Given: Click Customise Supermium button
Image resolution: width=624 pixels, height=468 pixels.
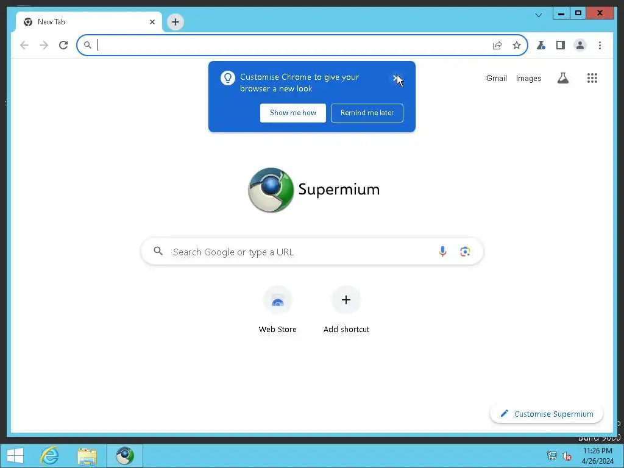Looking at the screenshot, I should pos(547,414).
